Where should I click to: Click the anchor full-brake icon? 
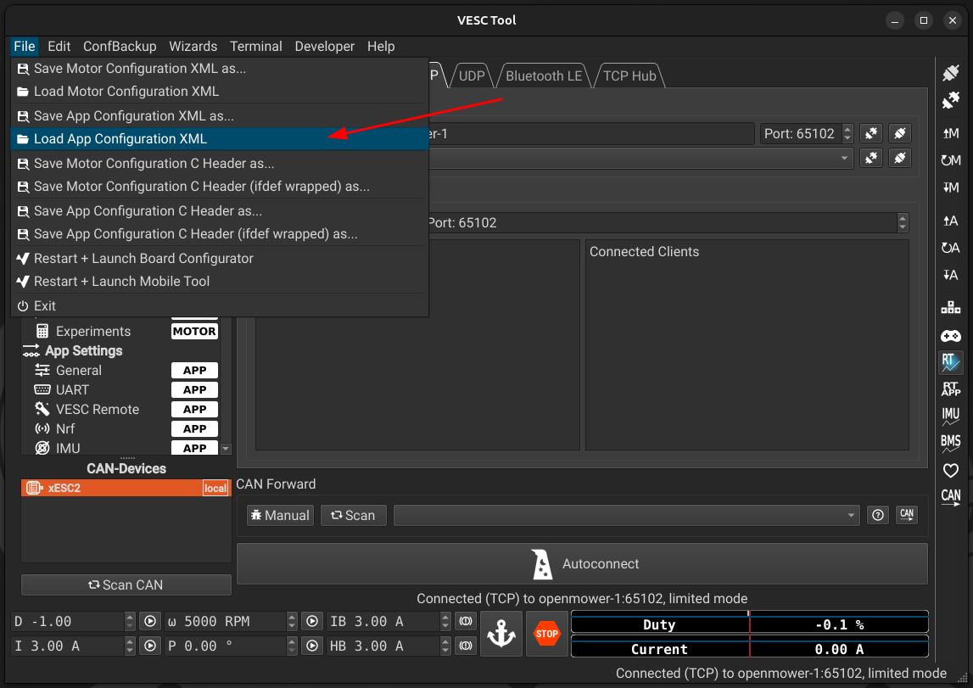click(500, 634)
